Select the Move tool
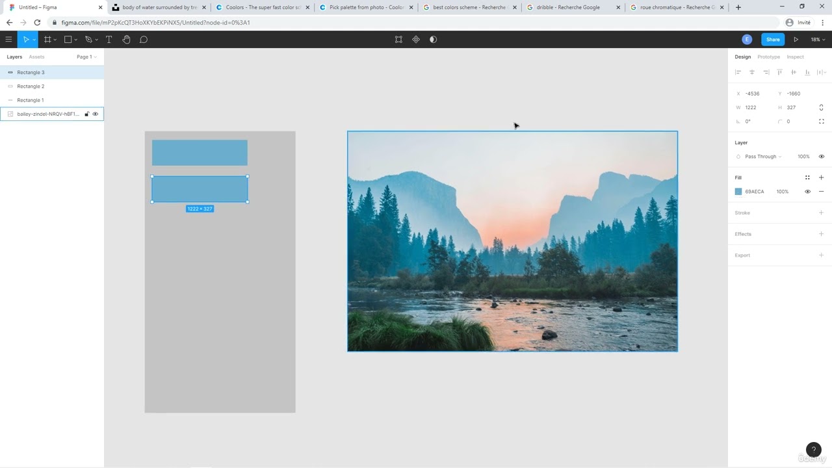832x468 pixels. [26, 40]
